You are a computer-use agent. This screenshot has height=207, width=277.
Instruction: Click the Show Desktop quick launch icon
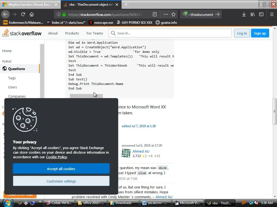click(32, 203)
